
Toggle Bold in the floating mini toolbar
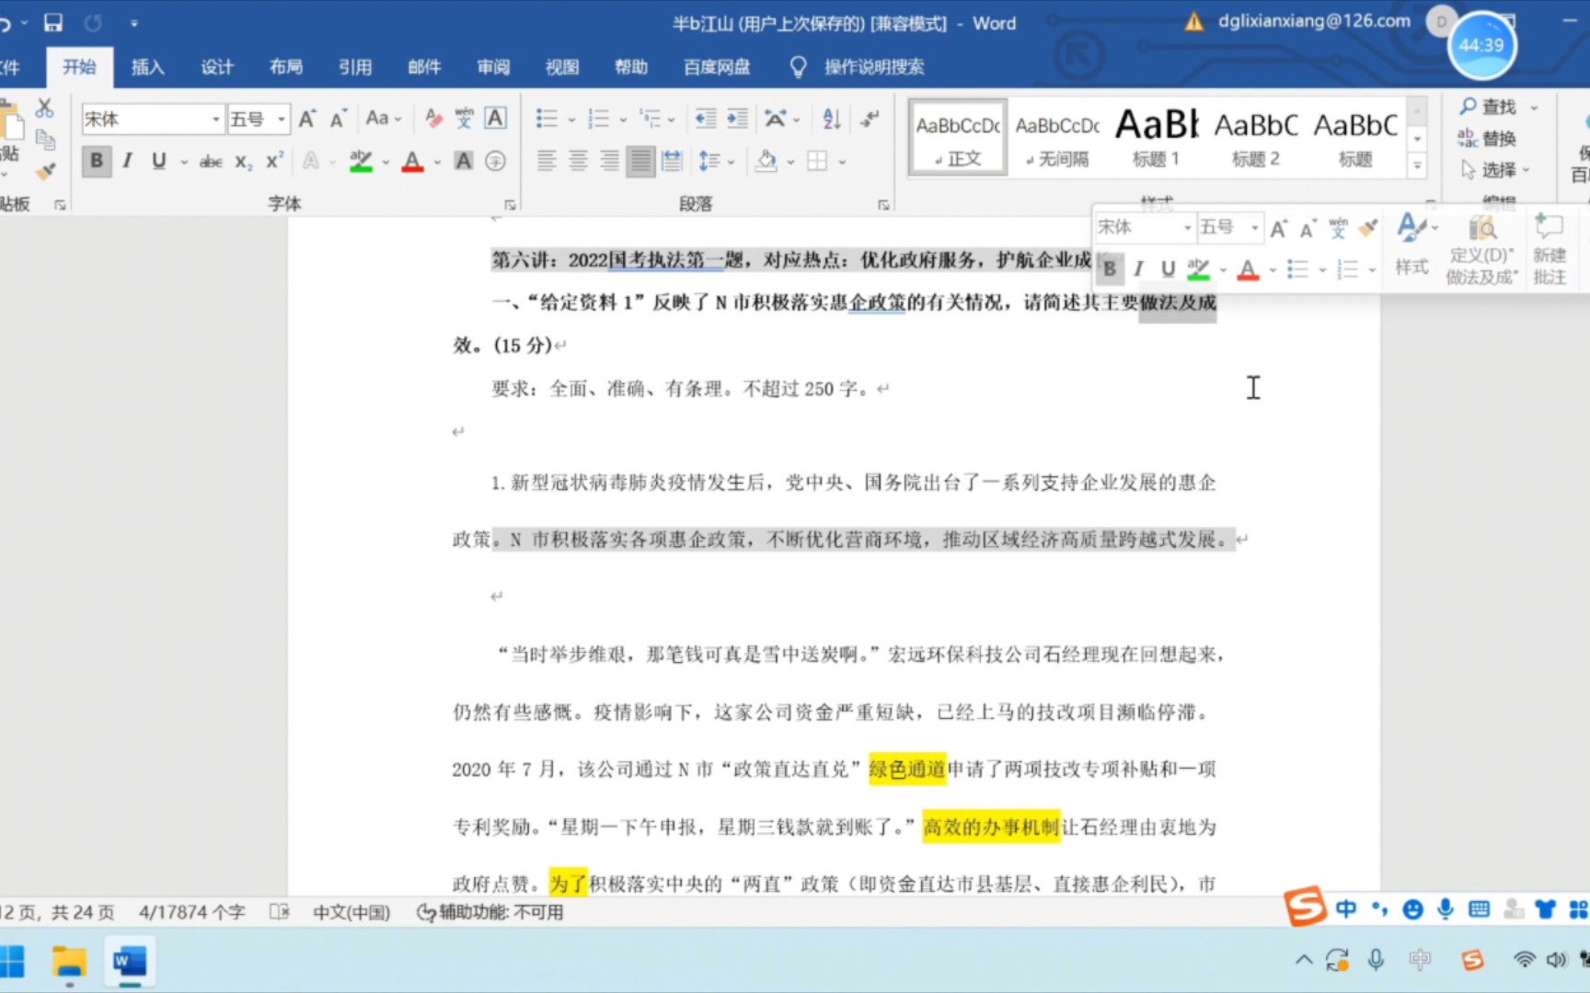pyautogui.click(x=1110, y=268)
